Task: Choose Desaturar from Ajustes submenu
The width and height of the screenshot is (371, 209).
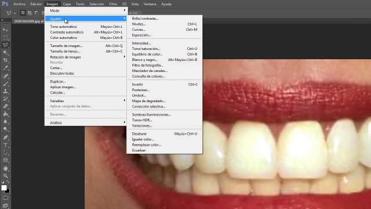Action: (165, 134)
